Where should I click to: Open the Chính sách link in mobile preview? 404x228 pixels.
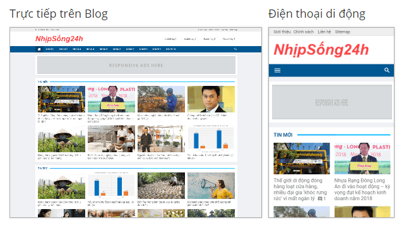coord(303,32)
